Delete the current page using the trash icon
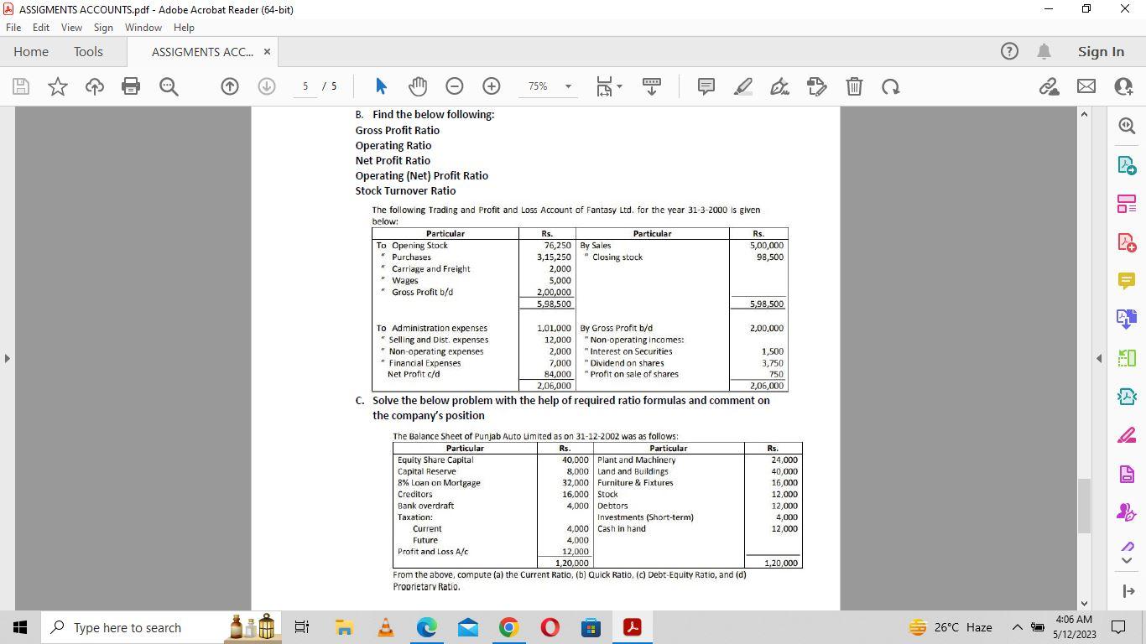The width and height of the screenshot is (1146, 644). point(854,86)
